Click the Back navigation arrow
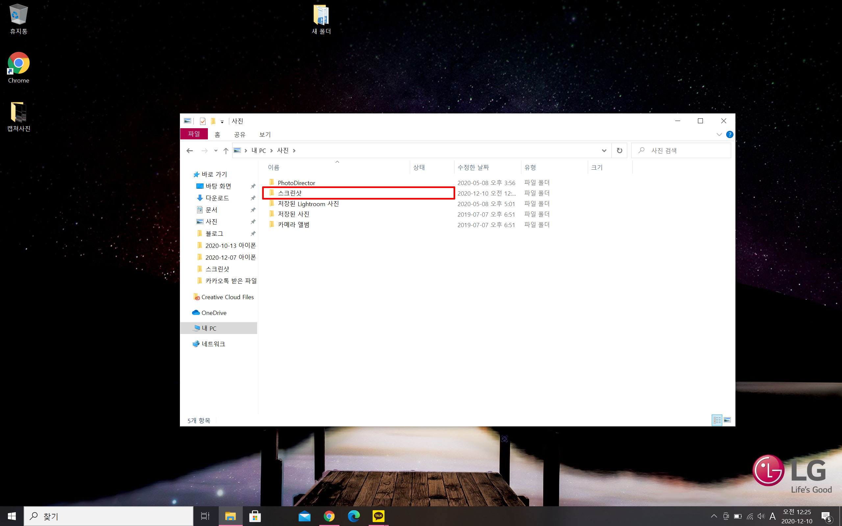The image size is (842, 526). coord(189,151)
